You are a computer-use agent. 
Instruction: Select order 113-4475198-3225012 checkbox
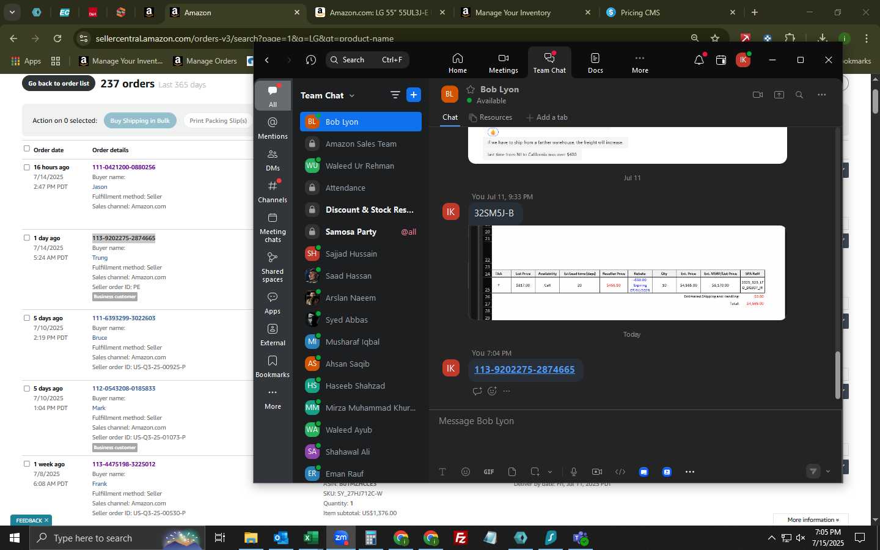[27, 464]
